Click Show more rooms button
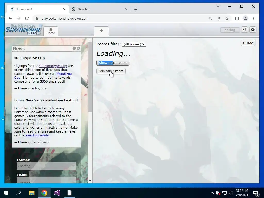 click(x=113, y=63)
